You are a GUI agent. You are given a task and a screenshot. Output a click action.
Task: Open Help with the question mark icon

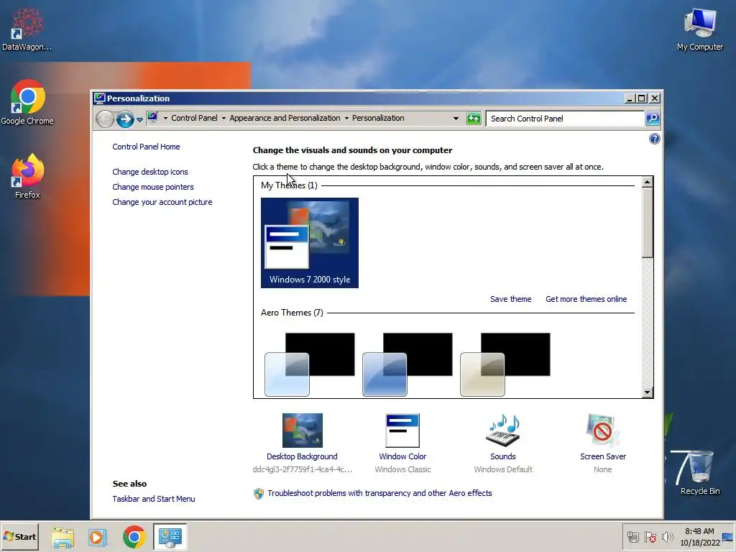click(654, 139)
